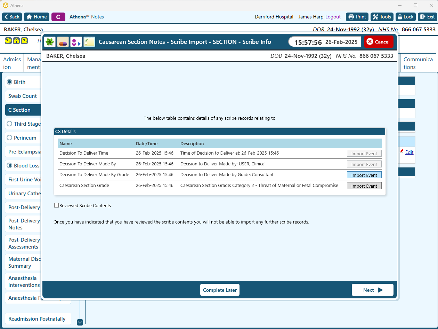Go to Home
The width and height of the screenshot is (438, 329).
[x=36, y=17]
